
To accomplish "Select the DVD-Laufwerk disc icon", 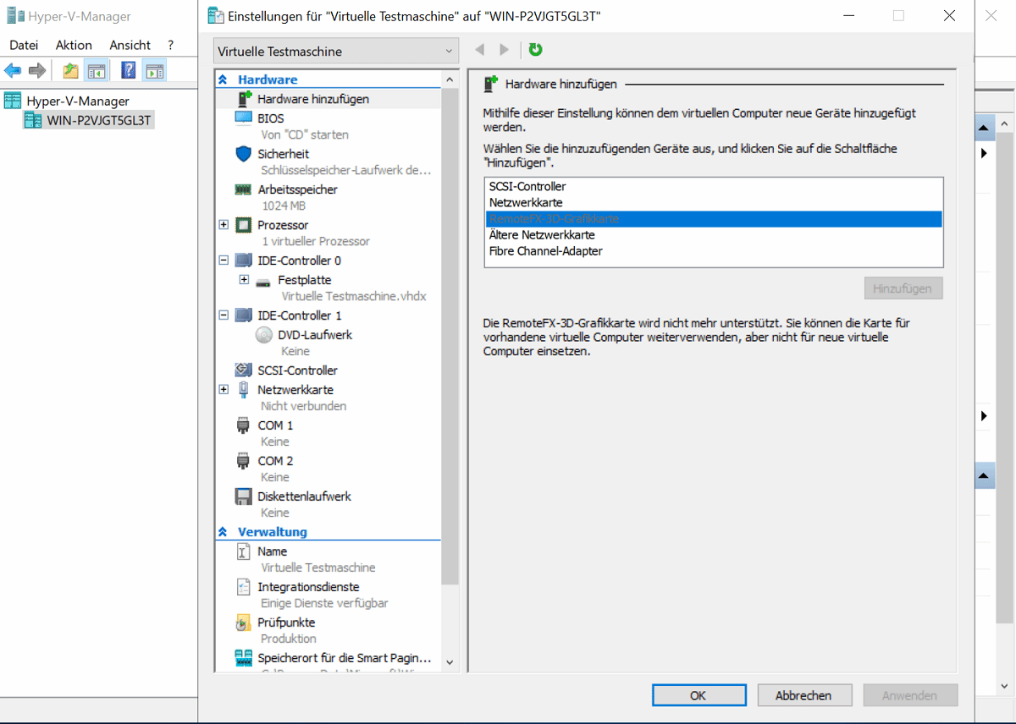I will (x=262, y=334).
